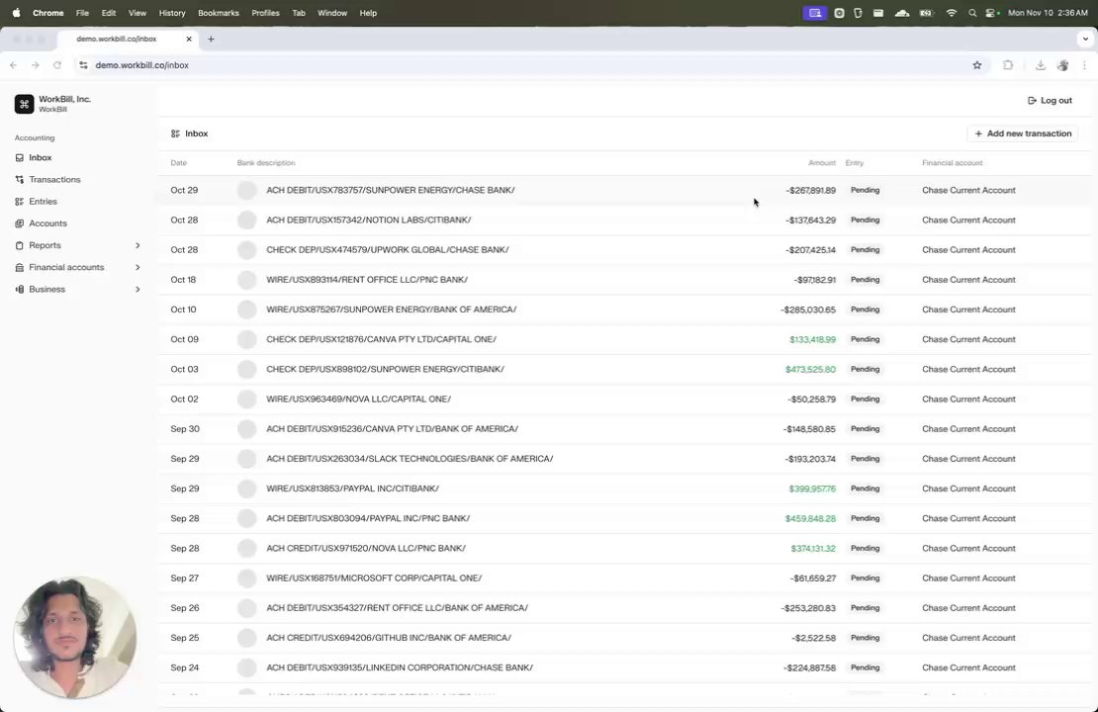Reload the current page
The width and height of the screenshot is (1098, 712).
point(57,65)
